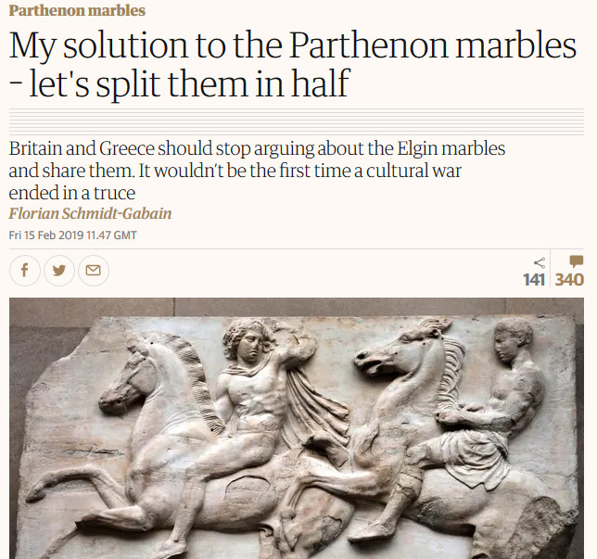Open the Parthenon marbles section link
597x559 pixels.
(x=77, y=10)
